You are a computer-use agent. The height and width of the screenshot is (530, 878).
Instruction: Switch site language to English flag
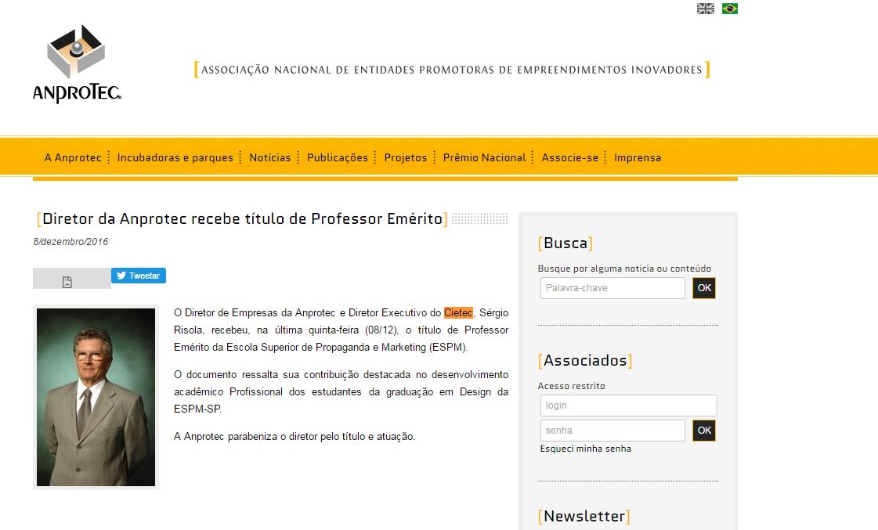tap(705, 9)
